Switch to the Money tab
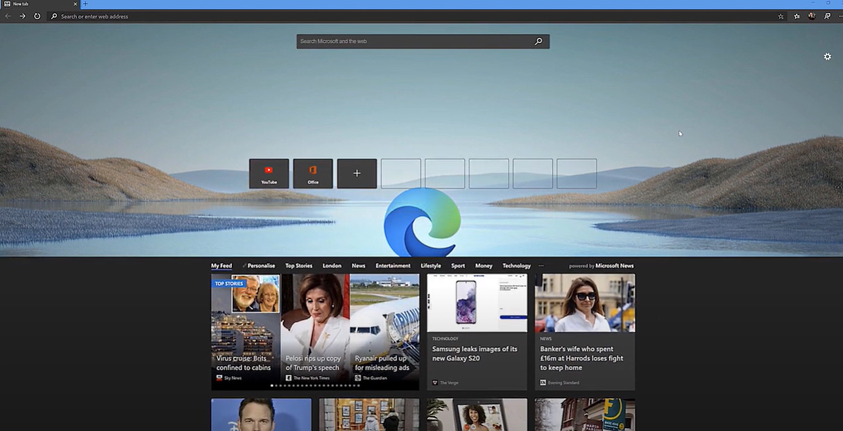This screenshot has height=431, width=843. click(x=484, y=266)
